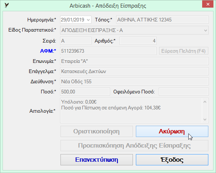Click the Αιτιολογία scrollbar up arrow
This screenshot has height=173, width=216.
205,102
